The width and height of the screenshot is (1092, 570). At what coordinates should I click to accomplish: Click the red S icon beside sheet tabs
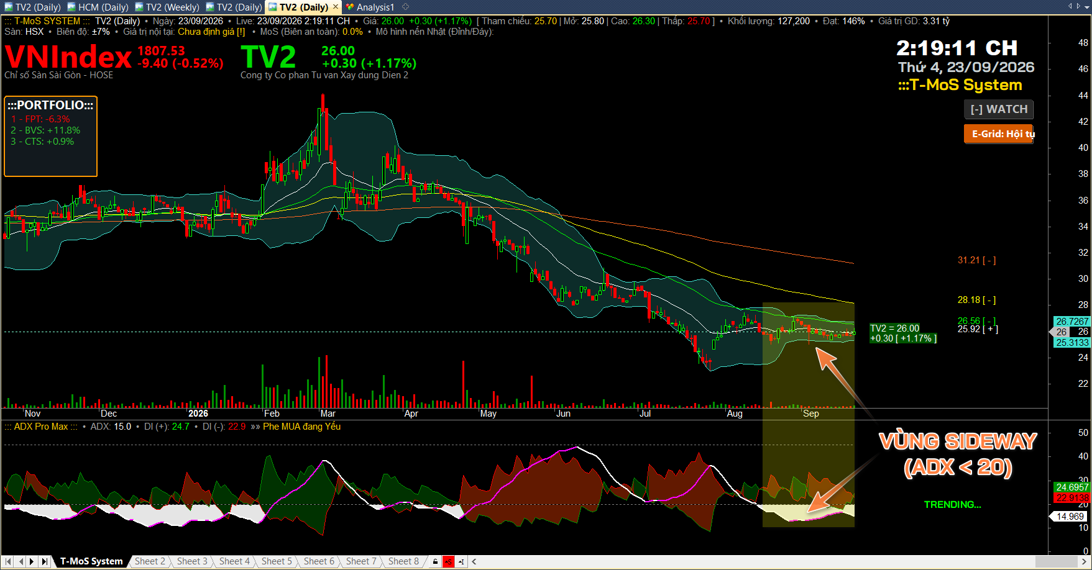point(448,562)
